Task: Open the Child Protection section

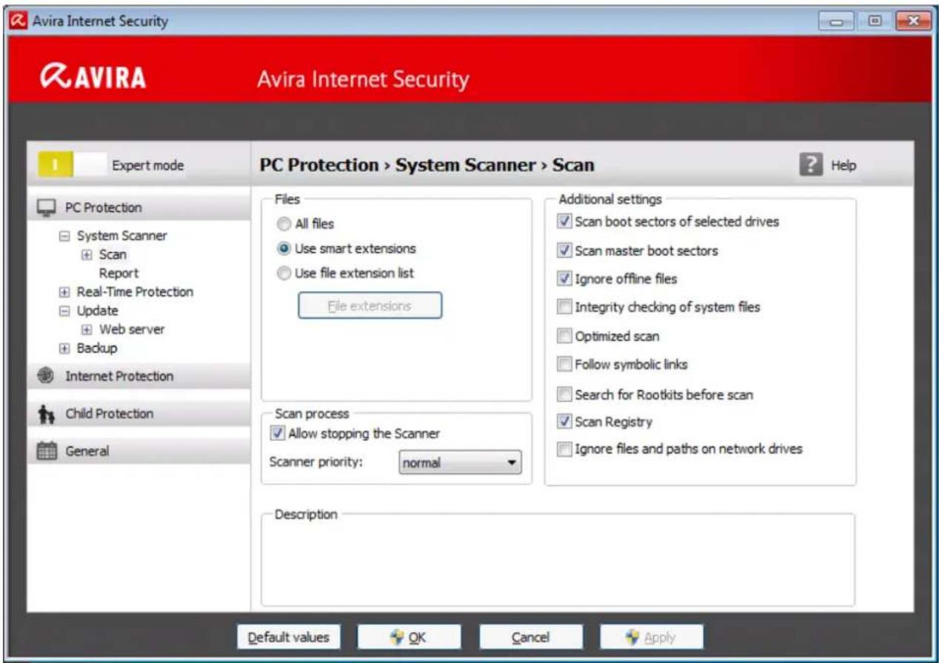Action: 138,413
